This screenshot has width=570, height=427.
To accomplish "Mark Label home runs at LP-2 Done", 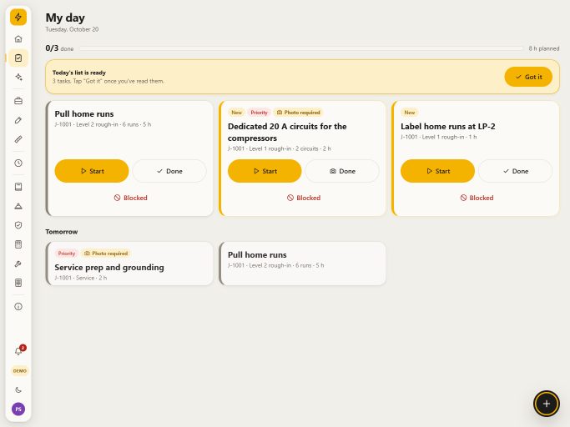I will click(516, 171).
